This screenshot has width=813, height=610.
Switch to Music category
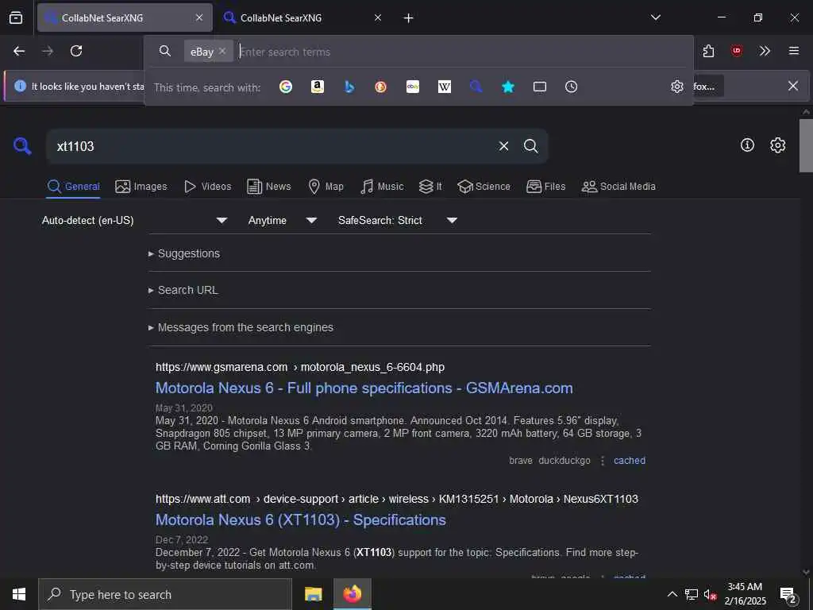(x=382, y=186)
